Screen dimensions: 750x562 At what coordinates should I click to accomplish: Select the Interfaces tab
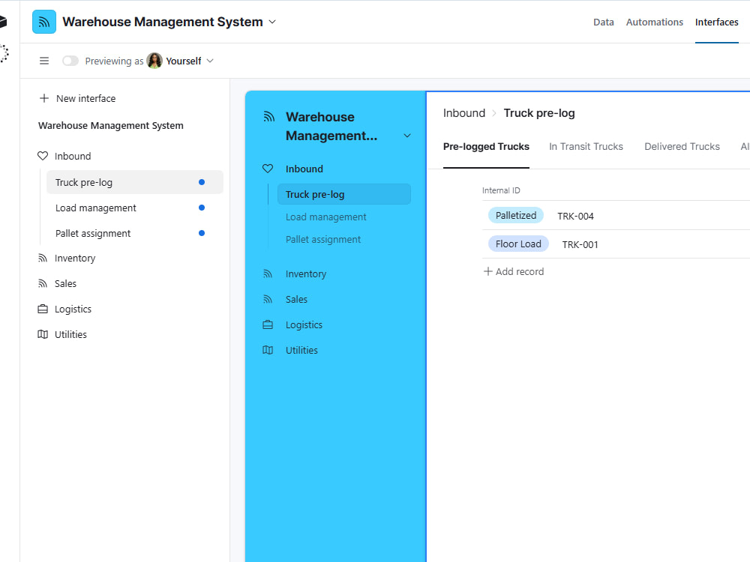click(716, 22)
